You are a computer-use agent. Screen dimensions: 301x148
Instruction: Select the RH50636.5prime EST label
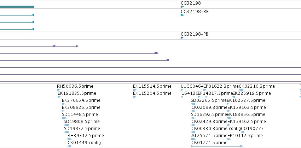(75, 86)
